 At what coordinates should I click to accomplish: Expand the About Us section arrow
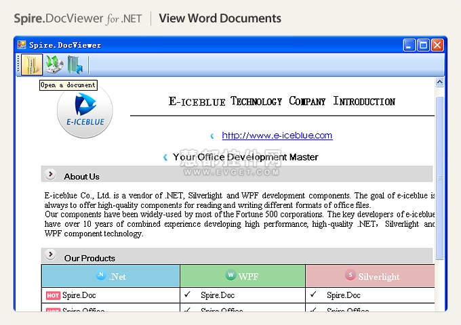click(51, 175)
